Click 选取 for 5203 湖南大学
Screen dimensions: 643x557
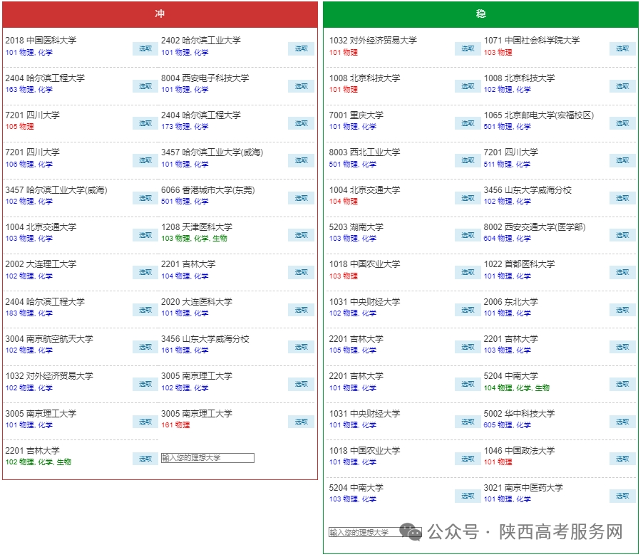(x=468, y=235)
